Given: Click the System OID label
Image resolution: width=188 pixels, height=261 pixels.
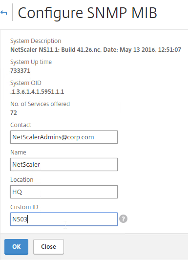Looking at the screenshot, I should [26, 83].
